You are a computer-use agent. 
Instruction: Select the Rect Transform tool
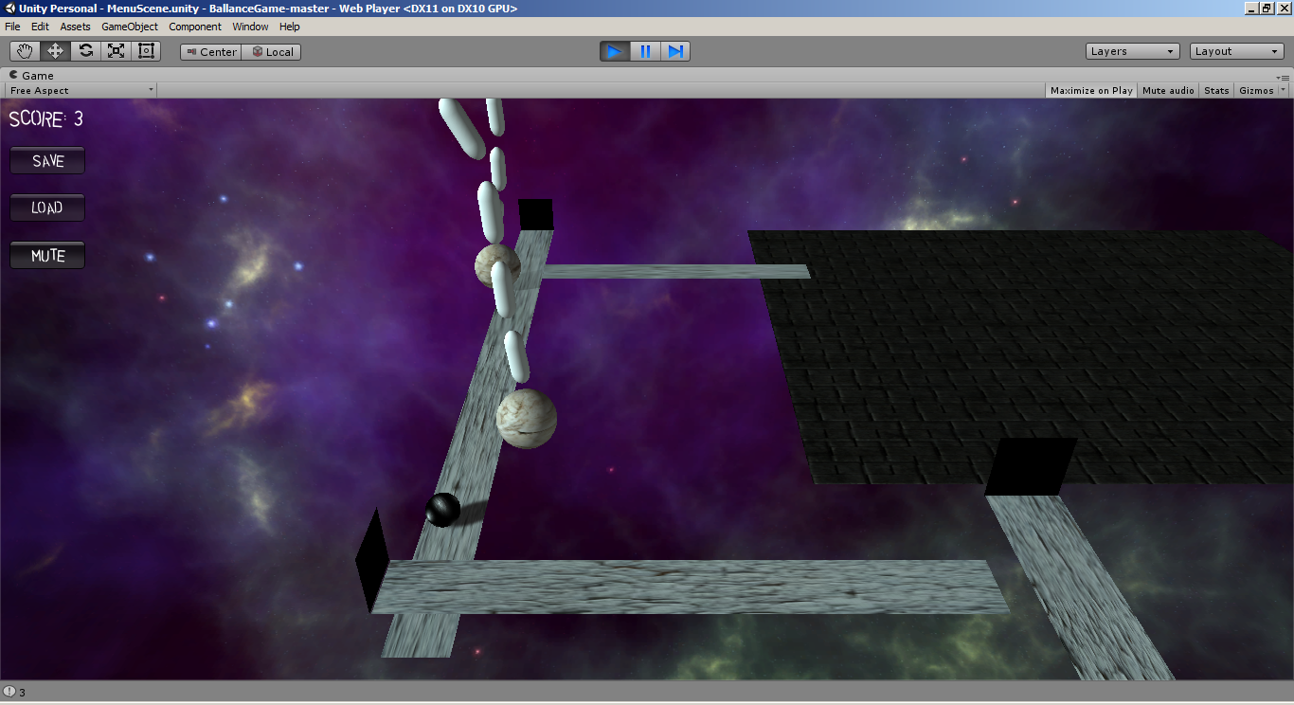[x=146, y=51]
